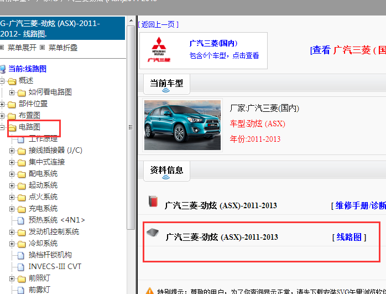Open the 预热系统 <4N1> item

coord(56,220)
